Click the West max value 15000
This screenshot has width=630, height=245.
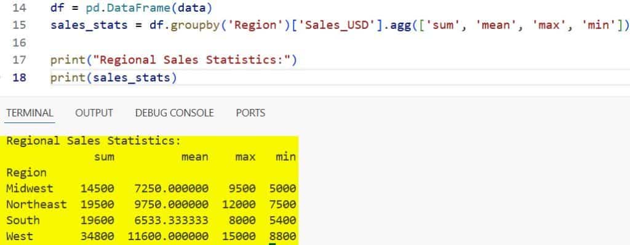coord(239,236)
